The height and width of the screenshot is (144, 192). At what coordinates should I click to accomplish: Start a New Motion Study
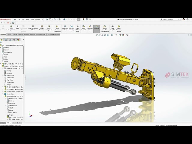point(77,29)
